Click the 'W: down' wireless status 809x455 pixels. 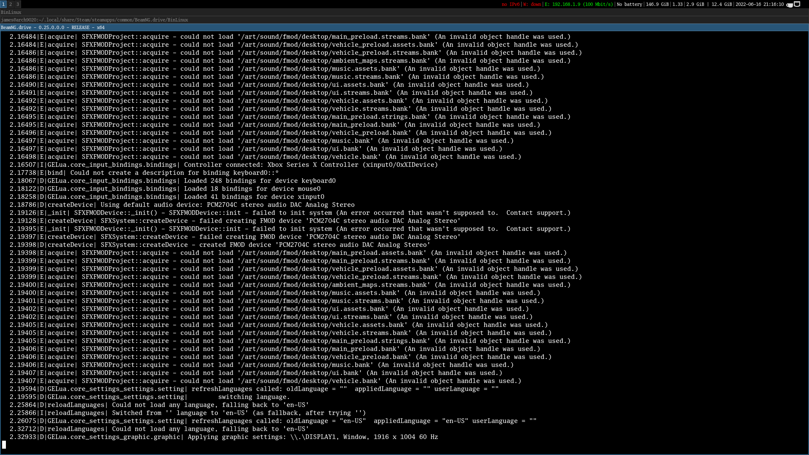coord(532,4)
